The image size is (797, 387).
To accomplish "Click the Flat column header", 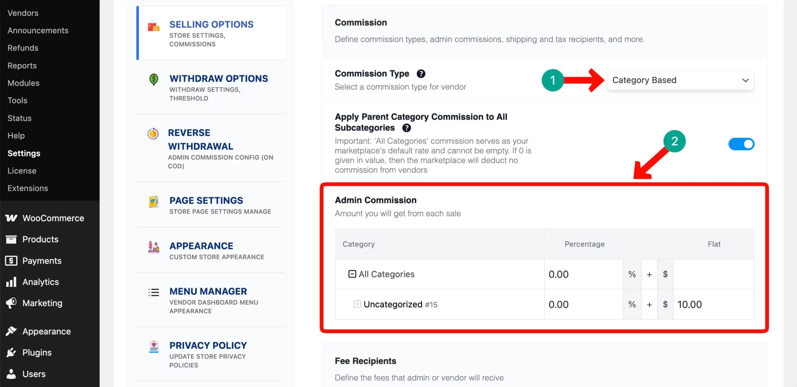I will coord(714,244).
